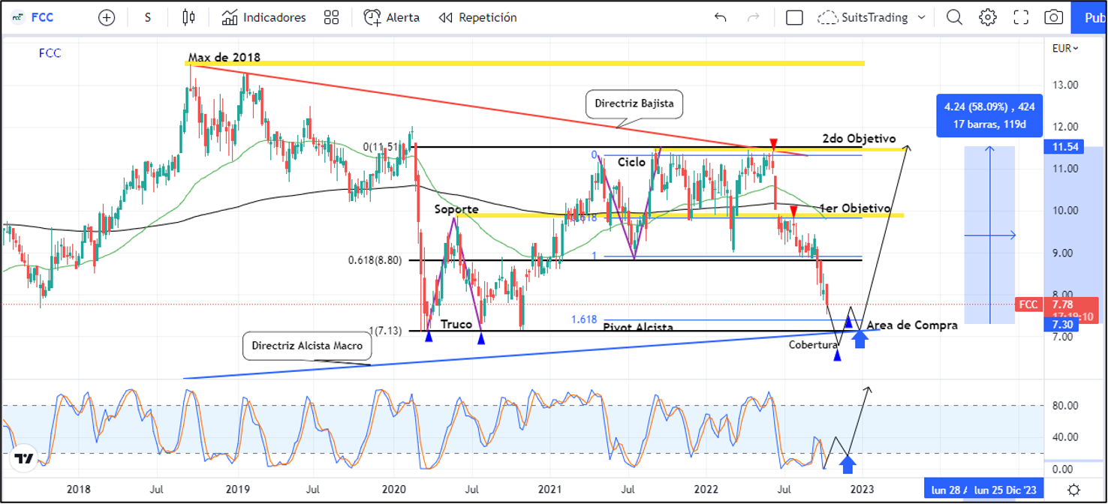
Task: Expand the EUR currency dropdown
Action: click(1064, 48)
